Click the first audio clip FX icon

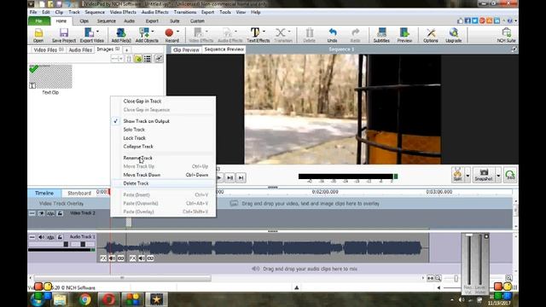(103, 258)
